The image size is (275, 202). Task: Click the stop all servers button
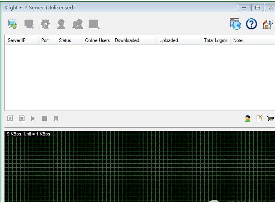click(x=22, y=118)
